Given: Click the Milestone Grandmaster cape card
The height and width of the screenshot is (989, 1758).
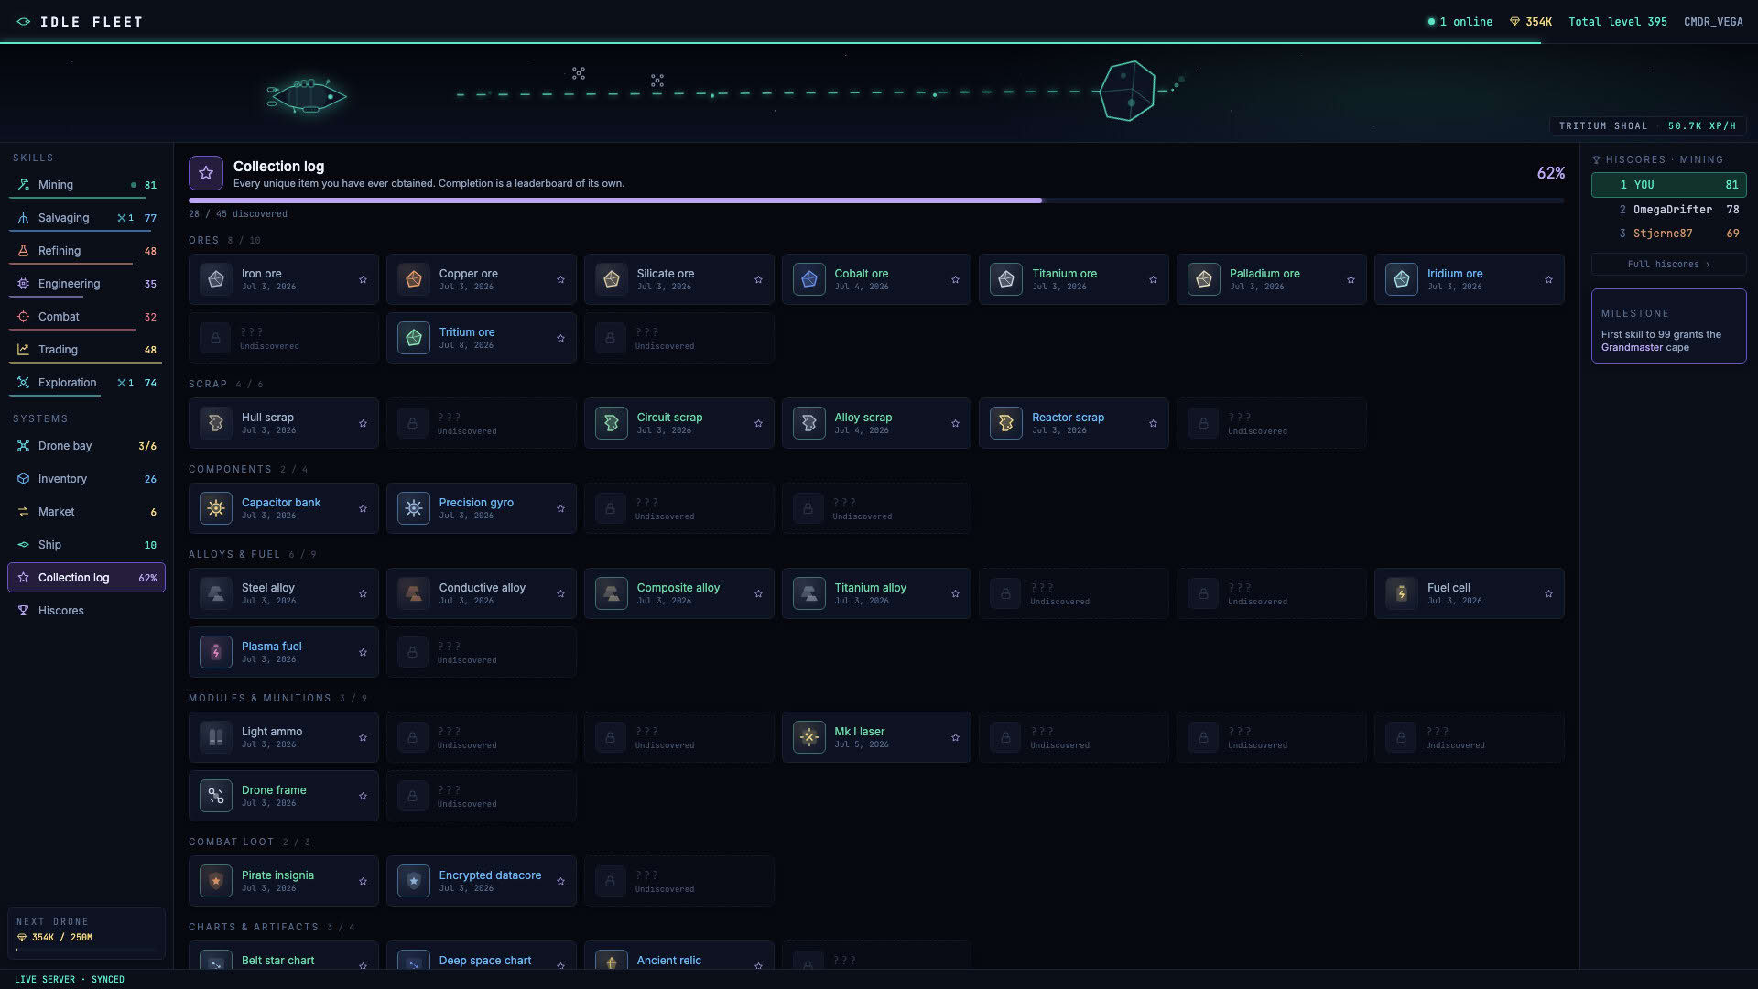Looking at the screenshot, I should pyautogui.click(x=1668, y=326).
